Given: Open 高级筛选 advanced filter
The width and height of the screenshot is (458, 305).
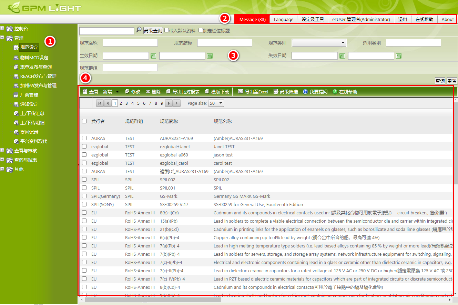Looking at the screenshot, I should (286, 92).
